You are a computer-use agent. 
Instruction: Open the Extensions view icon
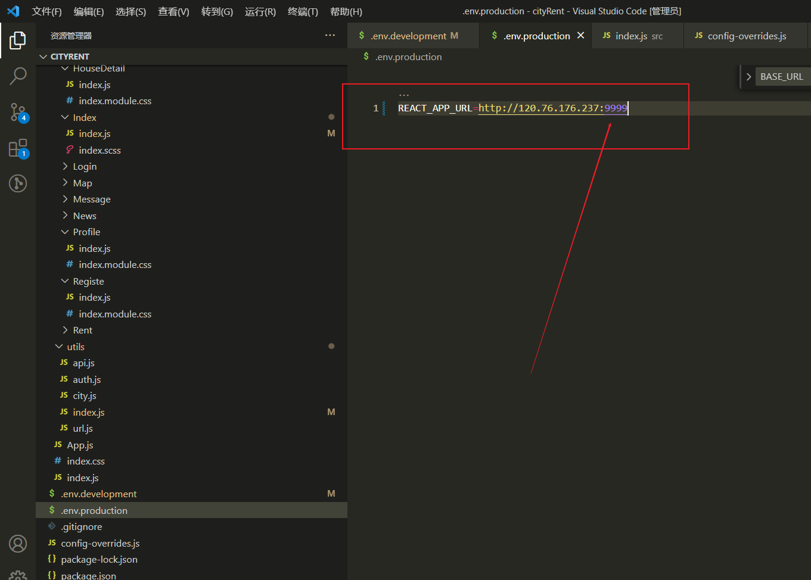pos(18,148)
